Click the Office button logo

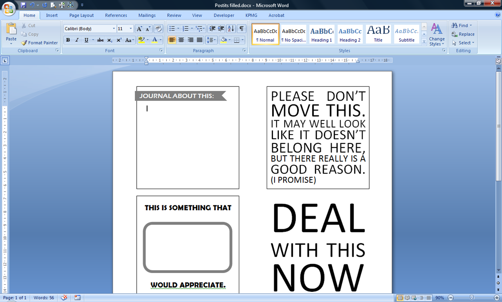pyautogui.click(x=9, y=9)
